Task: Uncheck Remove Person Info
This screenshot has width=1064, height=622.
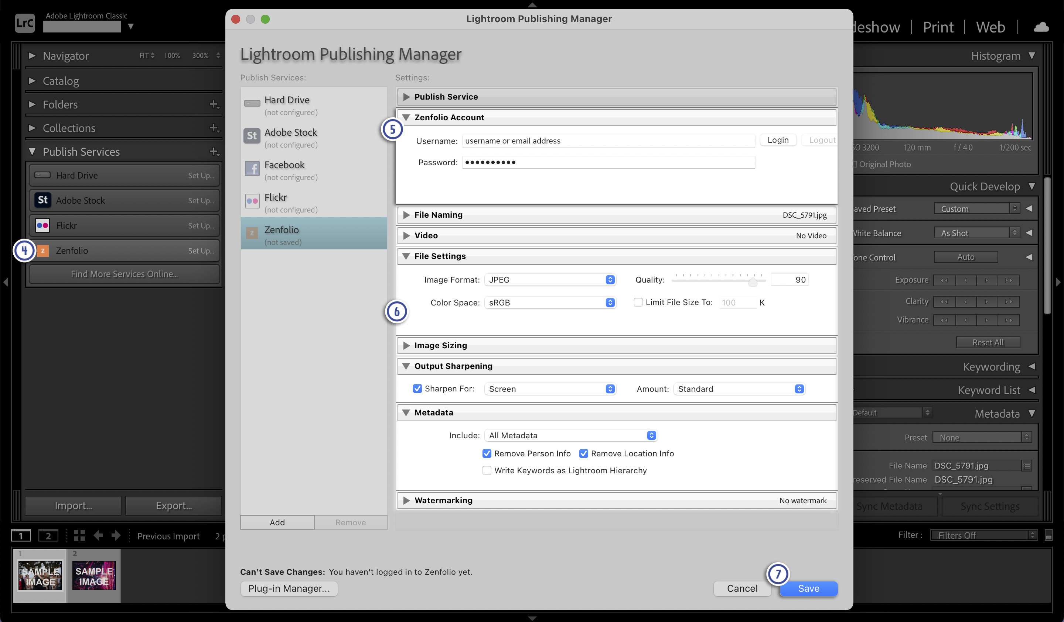Action: (x=487, y=453)
